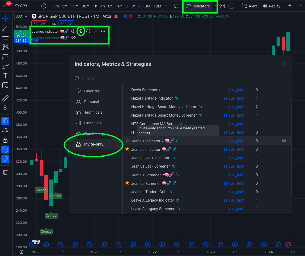Open the forecasting and measurement tools
This screenshot has width=305, height=256.
click(x=5, y=57)
